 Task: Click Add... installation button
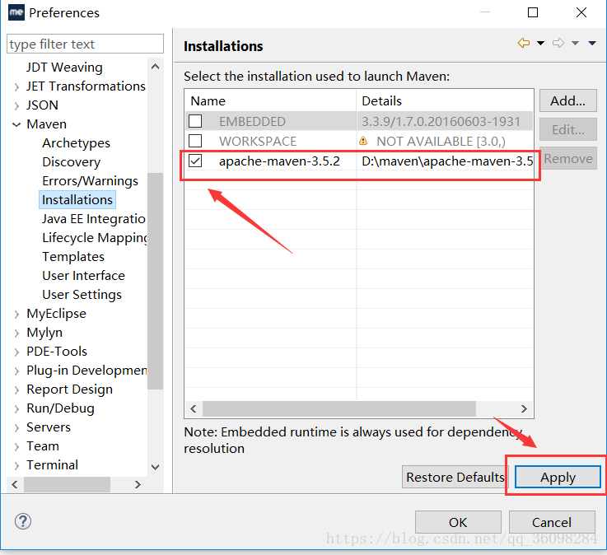[x=568, y=101]
